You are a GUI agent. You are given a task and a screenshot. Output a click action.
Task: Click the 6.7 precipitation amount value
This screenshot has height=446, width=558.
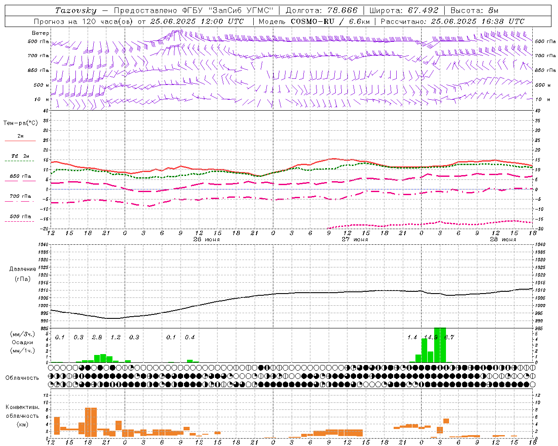[449, 338]
